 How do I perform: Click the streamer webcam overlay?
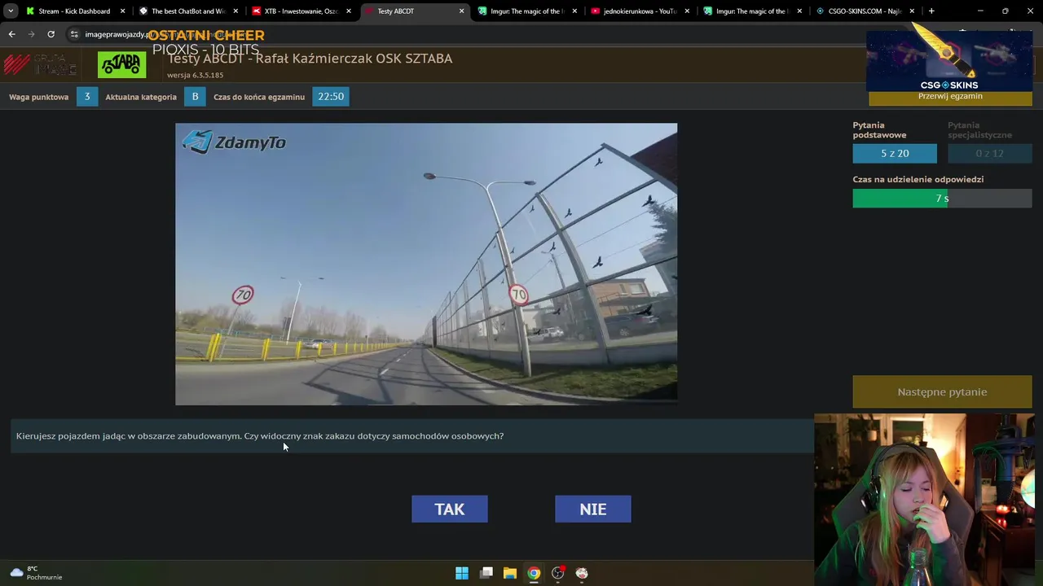[925, 500]
